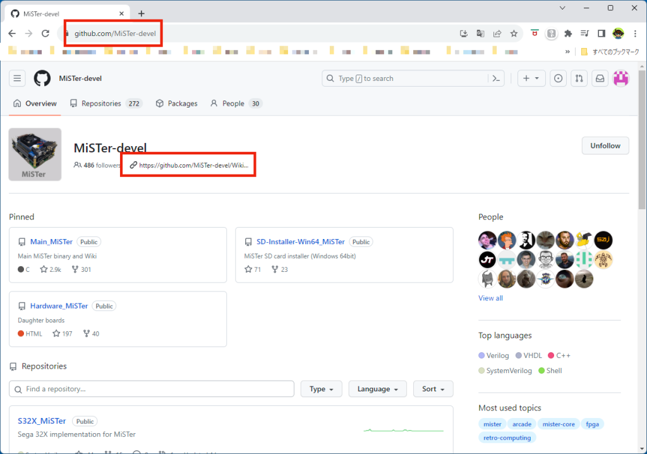647x454 pixels.
Task: Open the Type filter dropdown
Action: (321, 389)
